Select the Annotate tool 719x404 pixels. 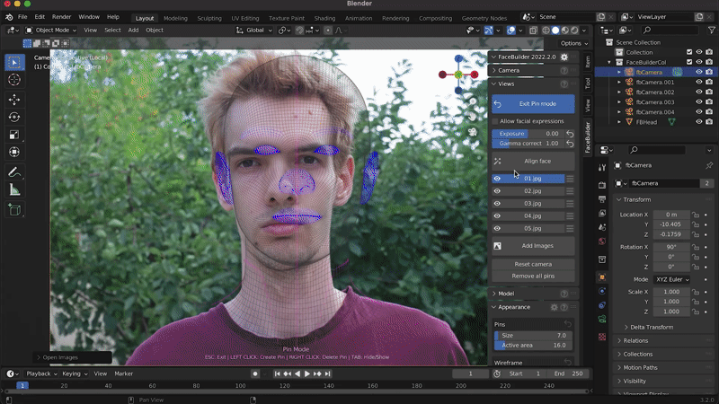pyautogui.click(x=14, y=172)
